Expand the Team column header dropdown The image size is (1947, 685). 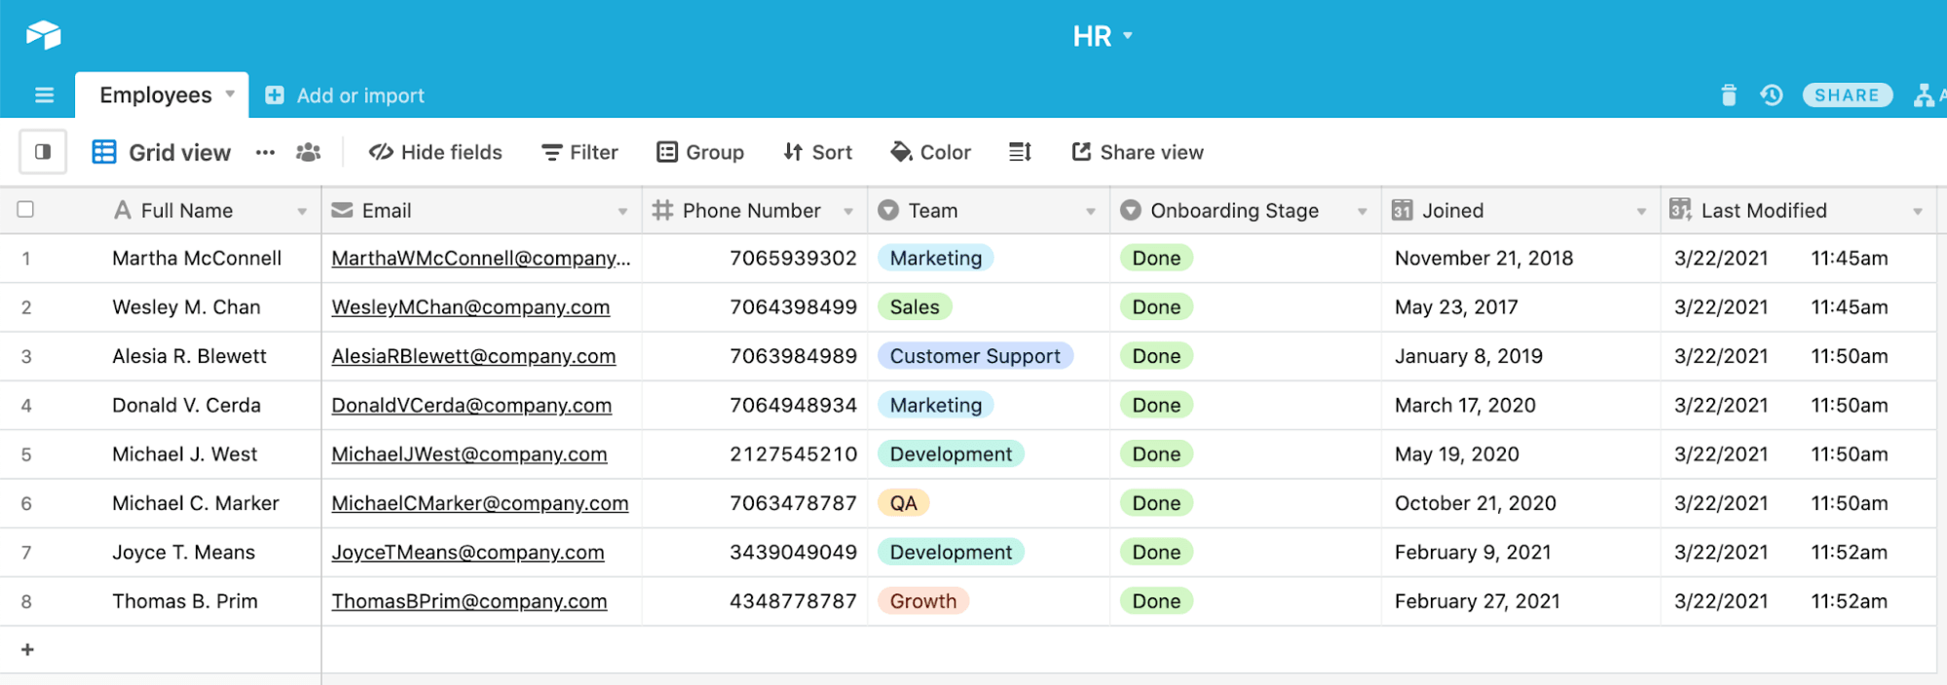[x=1090, y=211]
